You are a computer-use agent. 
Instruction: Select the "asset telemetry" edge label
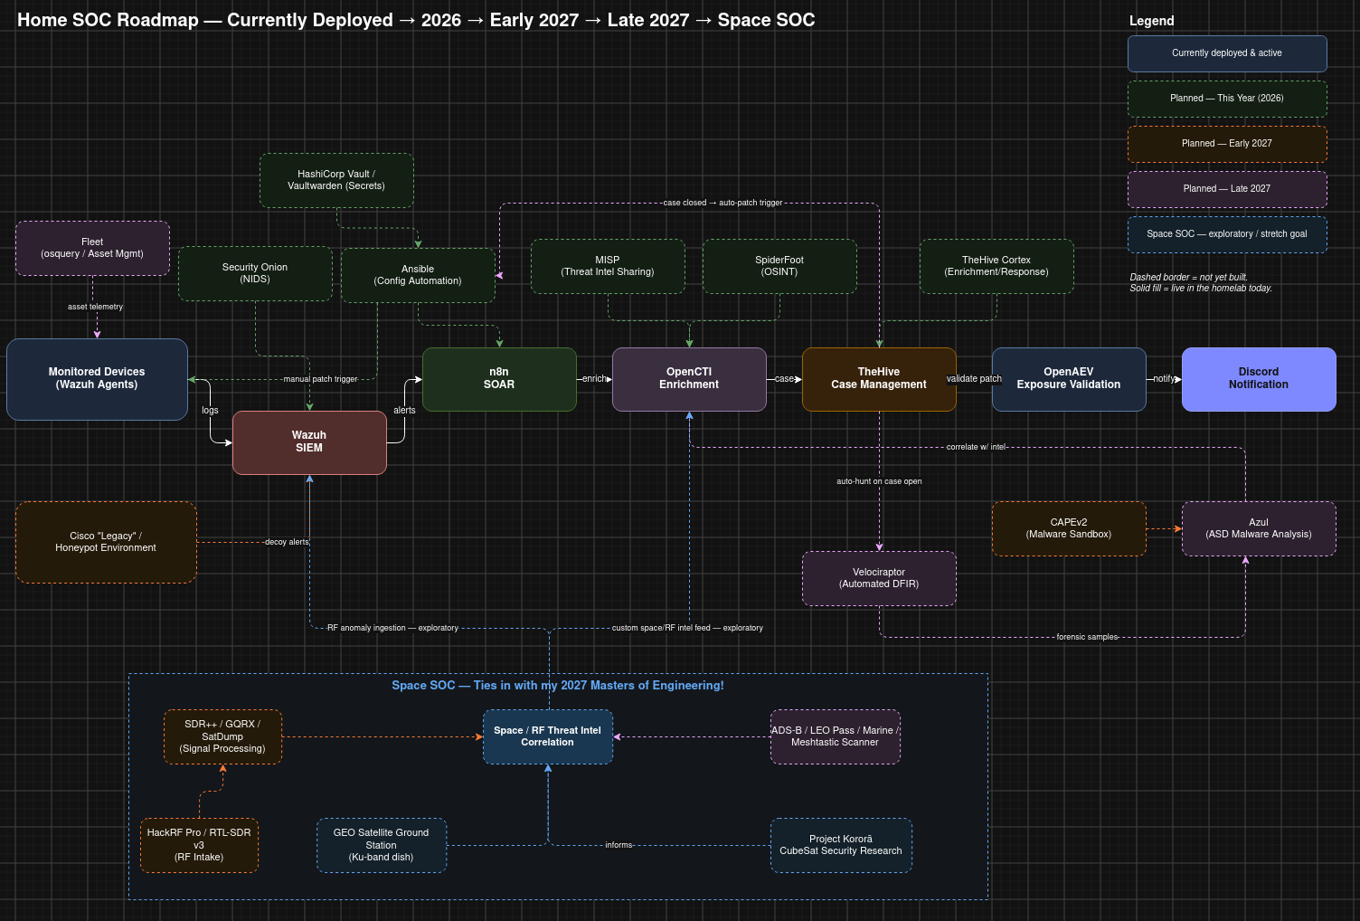pos(95,307)
